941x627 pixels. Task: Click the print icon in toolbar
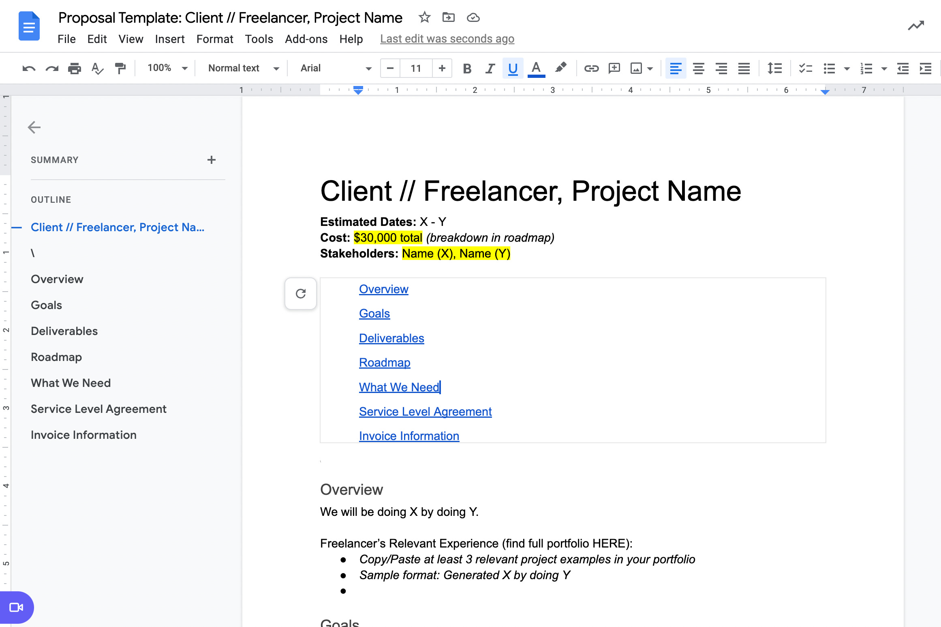(x=74, y=68)
